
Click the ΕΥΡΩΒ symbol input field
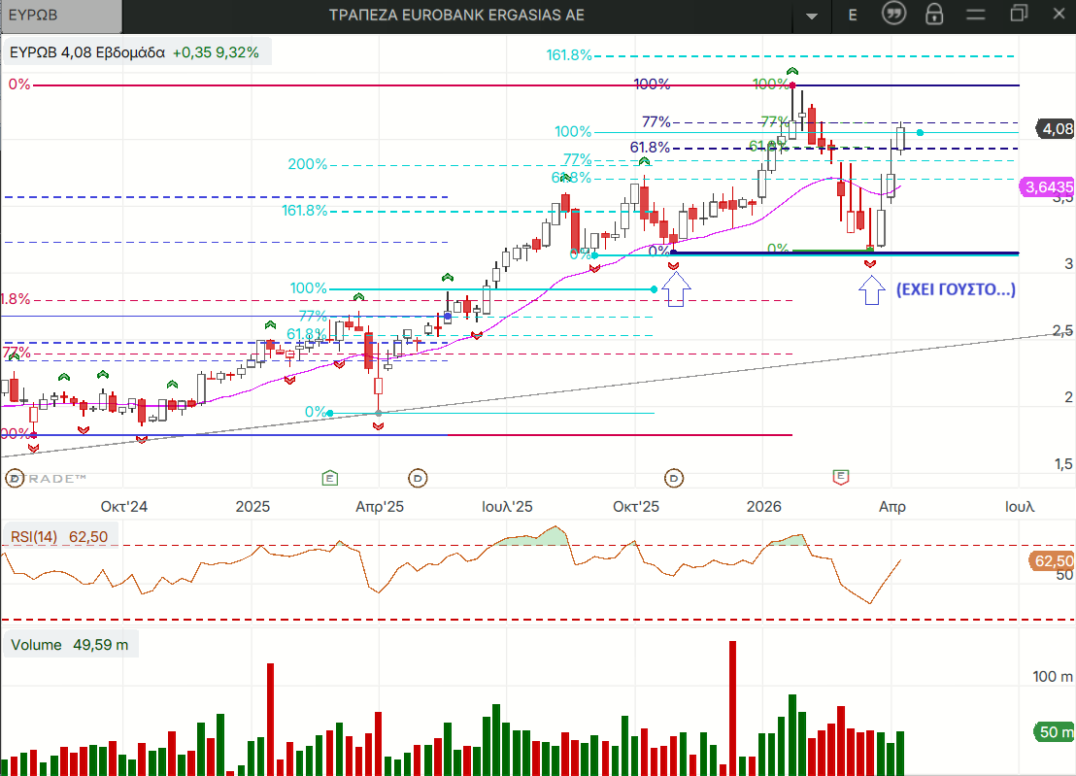click(60, 15)
